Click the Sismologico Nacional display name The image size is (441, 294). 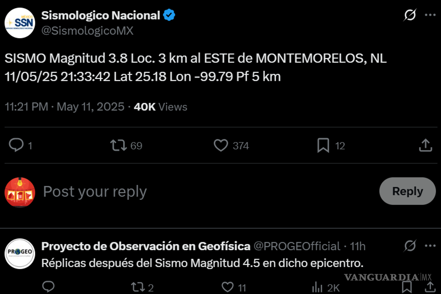101,15
